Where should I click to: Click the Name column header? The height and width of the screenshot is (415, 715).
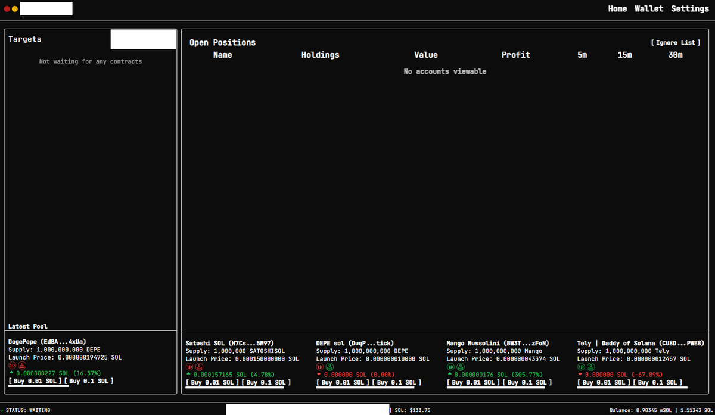coord(223,55)
